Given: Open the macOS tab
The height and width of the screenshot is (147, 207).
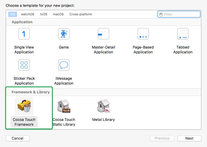Looking at the screenshot, I should coord(58,14).
